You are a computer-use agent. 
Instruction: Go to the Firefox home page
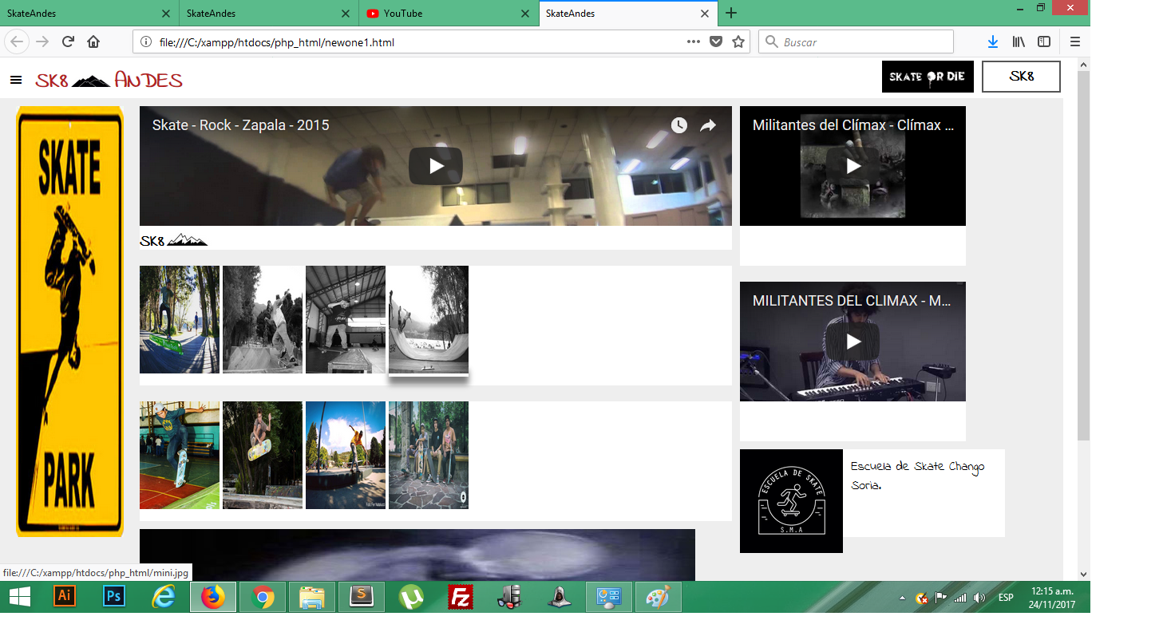coord(93,42)
